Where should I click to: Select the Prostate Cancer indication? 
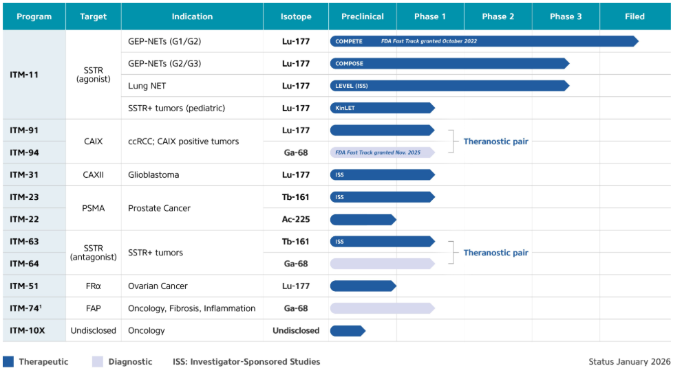click(x=159, y=208)
